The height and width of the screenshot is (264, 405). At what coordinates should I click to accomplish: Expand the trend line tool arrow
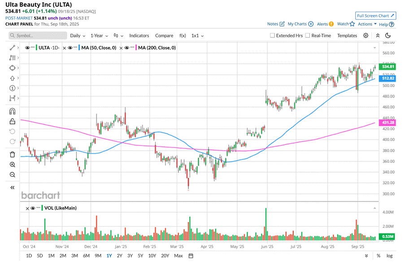pos(18,48)
